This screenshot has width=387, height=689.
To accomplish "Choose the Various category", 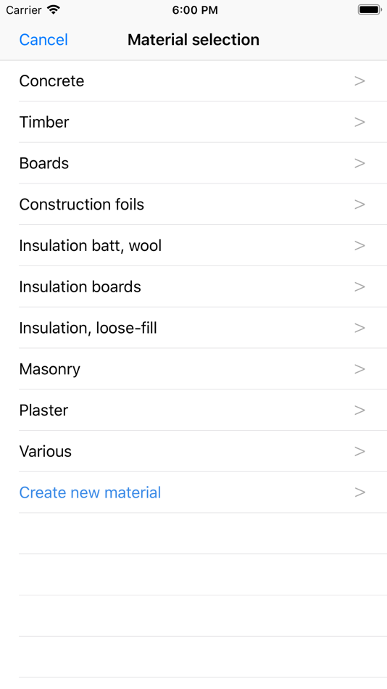I will click(193, 452).
